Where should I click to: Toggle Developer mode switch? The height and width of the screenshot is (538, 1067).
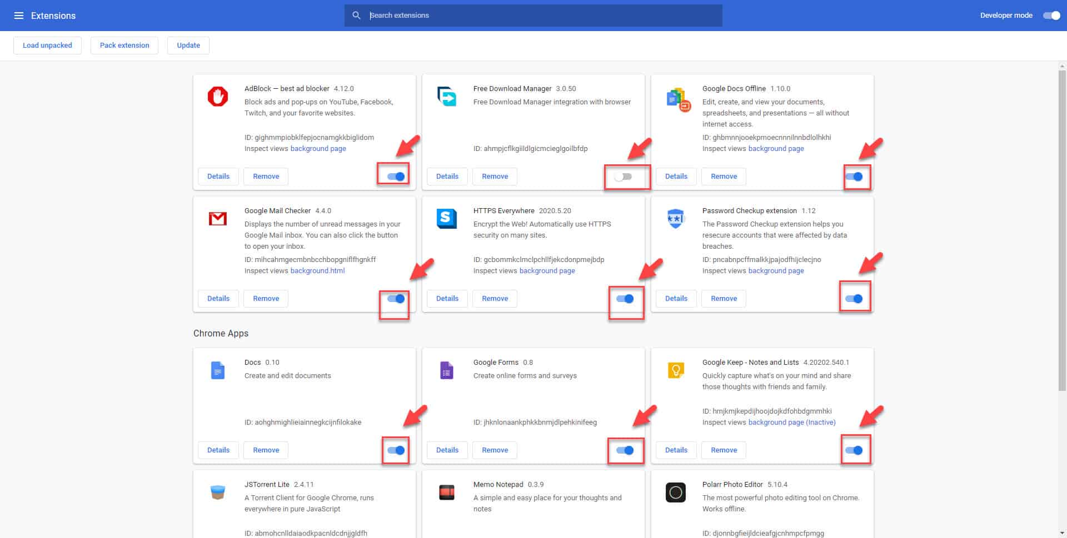tap(1051, 16)
